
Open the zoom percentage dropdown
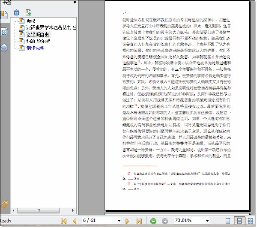point(207,221)
